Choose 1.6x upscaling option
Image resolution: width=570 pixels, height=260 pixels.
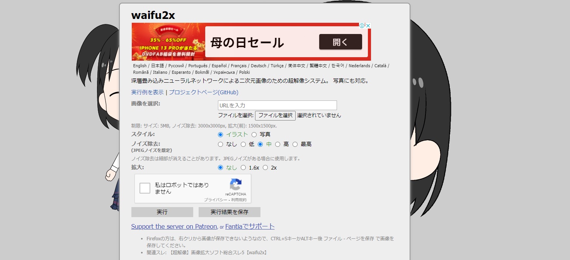tap(243, 168)
